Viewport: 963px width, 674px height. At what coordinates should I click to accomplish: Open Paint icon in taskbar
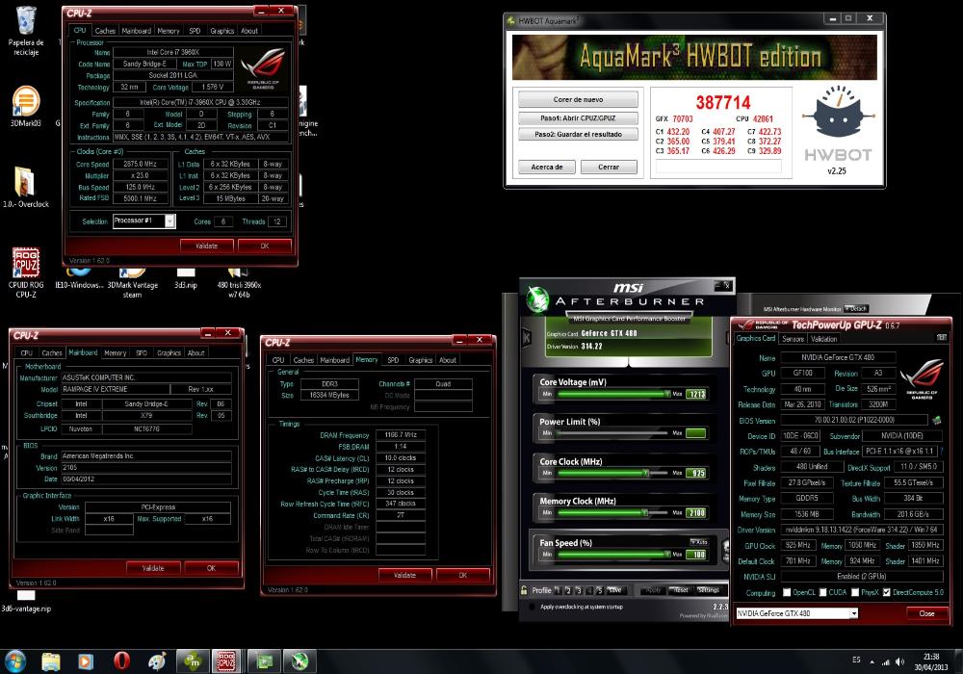click(157, 661)
